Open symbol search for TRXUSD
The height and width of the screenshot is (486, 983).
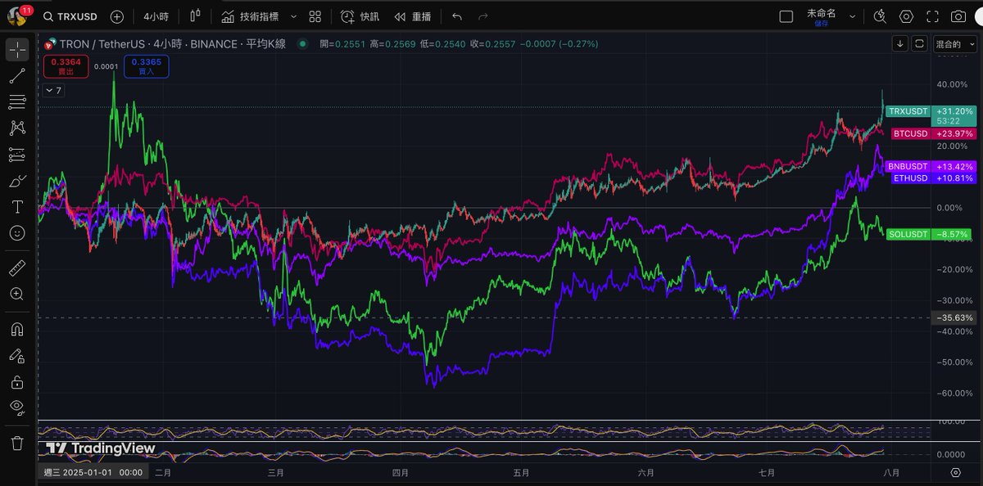tap(70, 16)
